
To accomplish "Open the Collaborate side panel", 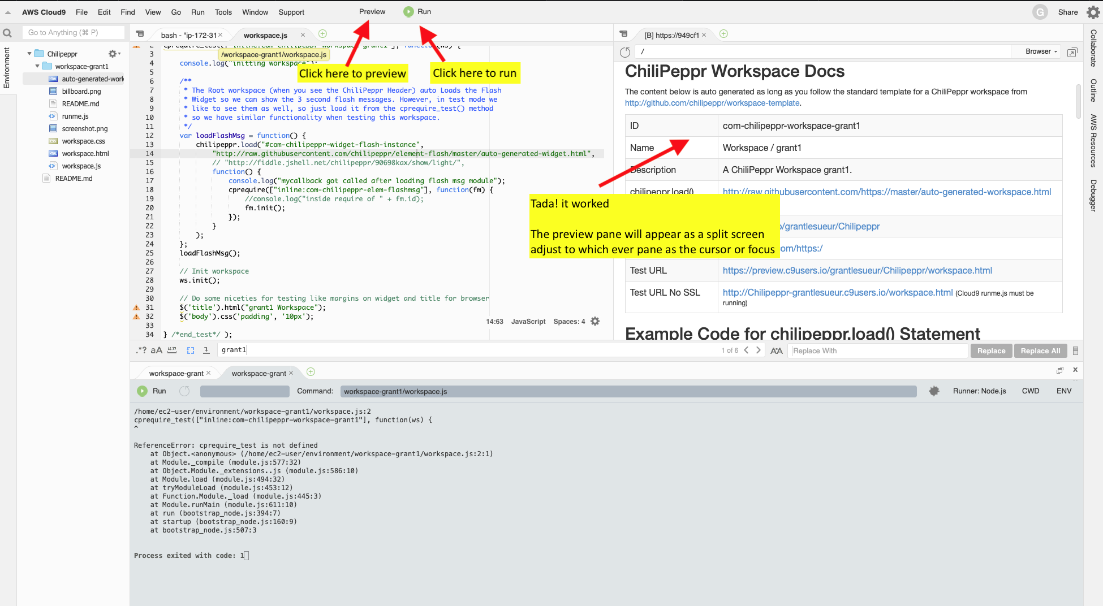I will click(x=1093, y=48).
